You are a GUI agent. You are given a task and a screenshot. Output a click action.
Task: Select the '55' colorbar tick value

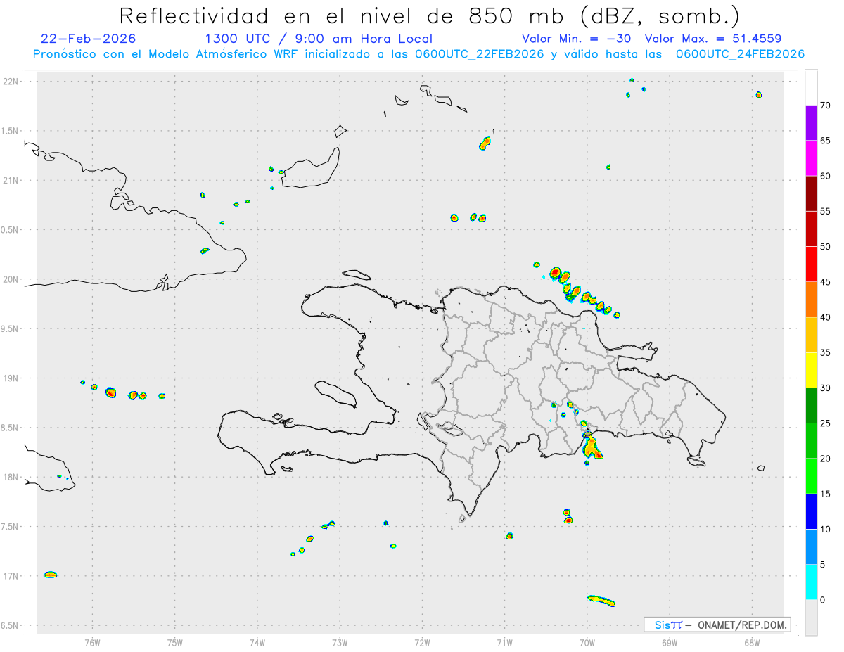coord(826,212)
